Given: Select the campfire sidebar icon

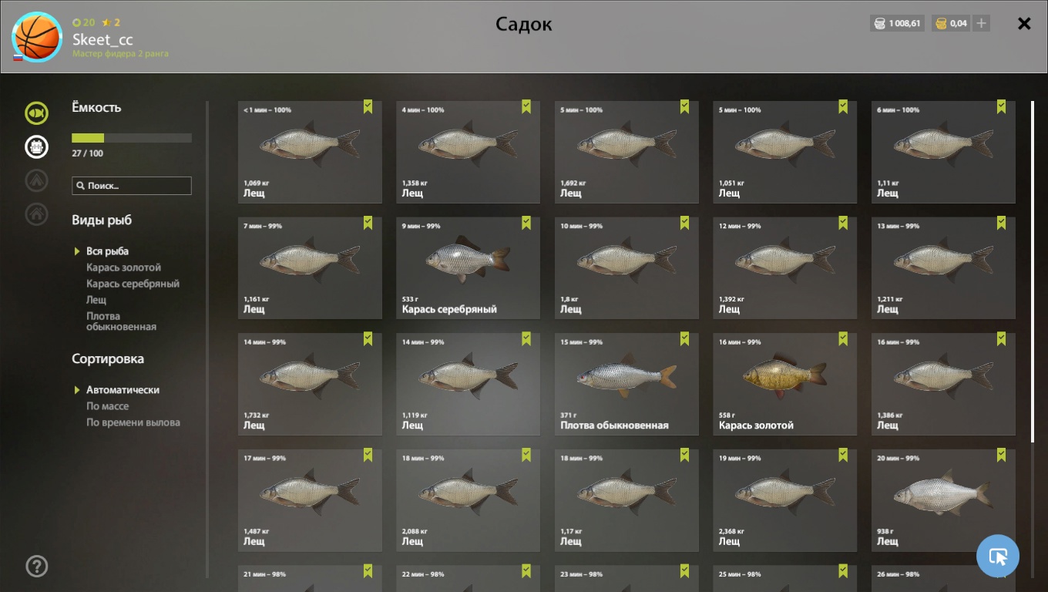Looking at the screenshot, I should pyautogui.click(x=36, y=180).
